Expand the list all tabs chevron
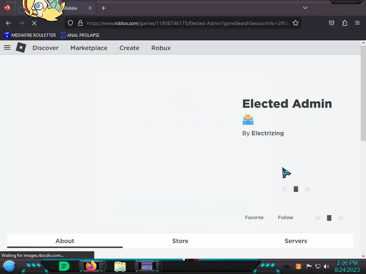The image size is (366, 274). tap(305, 8)
